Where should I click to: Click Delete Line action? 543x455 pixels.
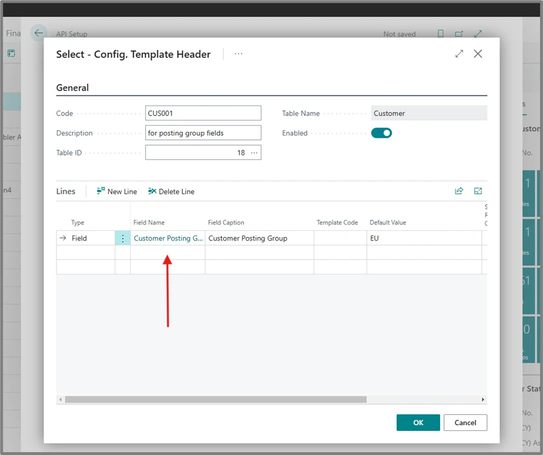[x=171, y=191]
